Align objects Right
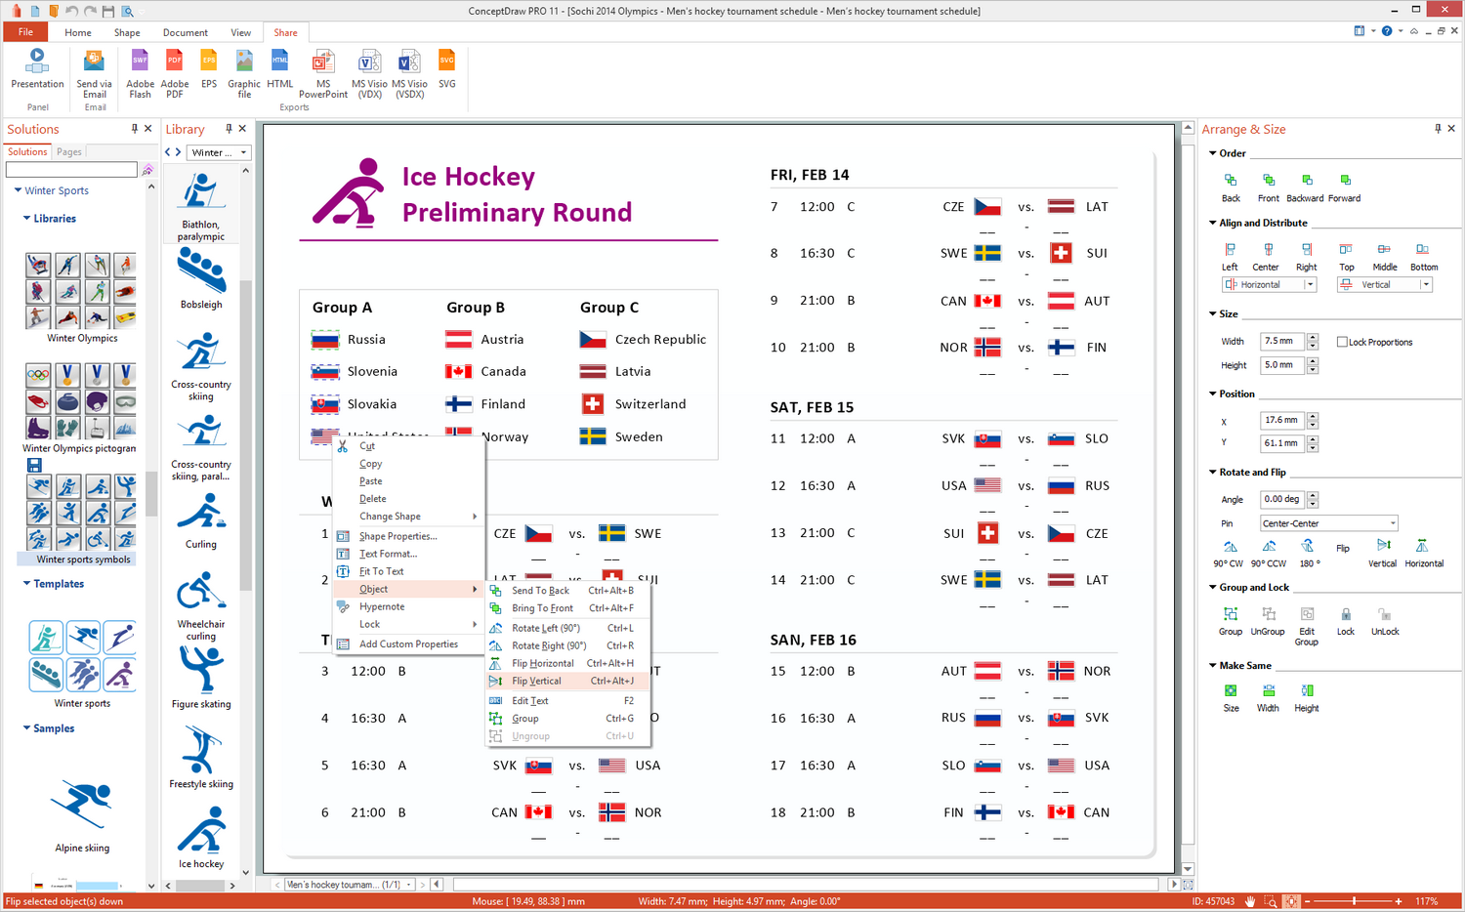 [1307, 256]
